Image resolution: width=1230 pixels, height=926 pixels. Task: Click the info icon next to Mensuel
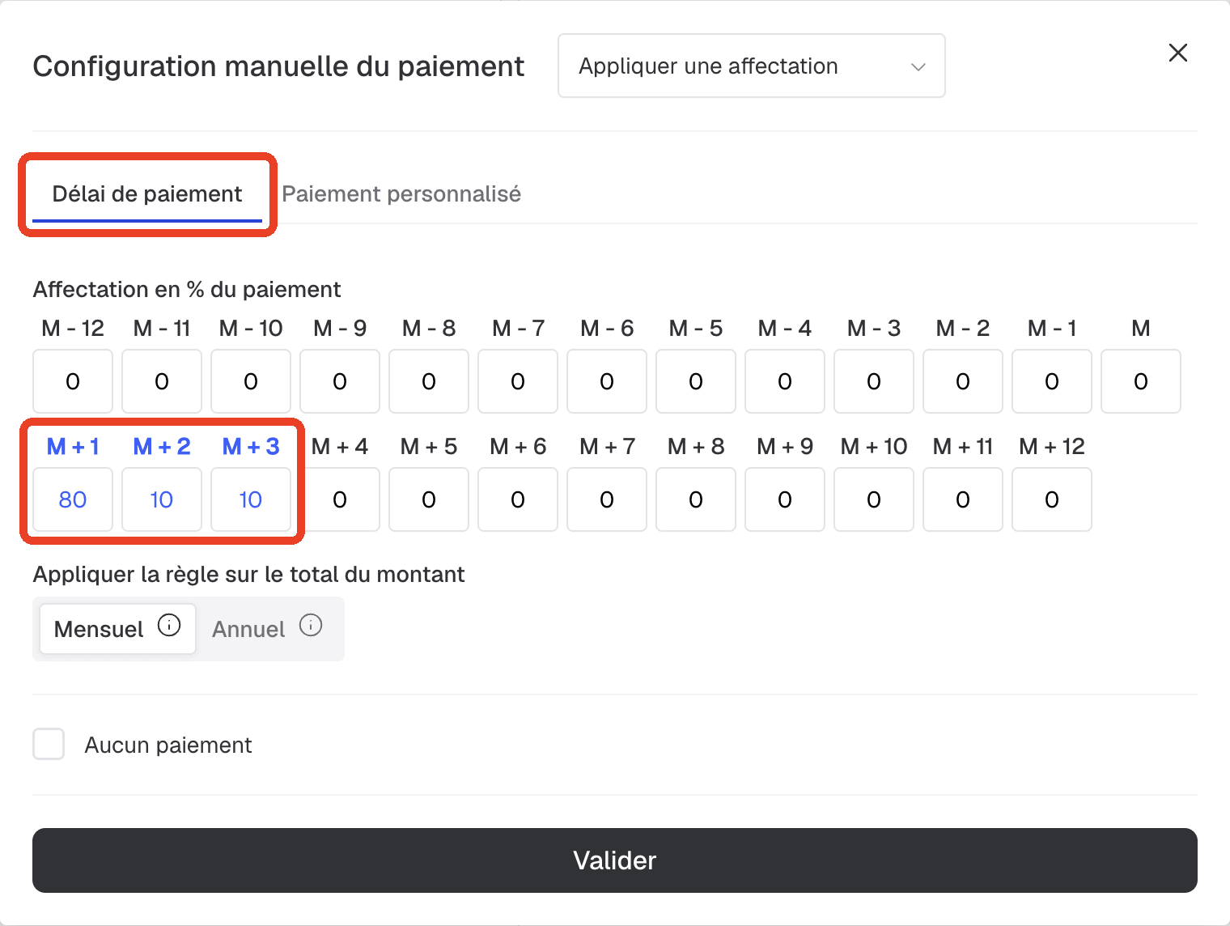pos(169,625)
